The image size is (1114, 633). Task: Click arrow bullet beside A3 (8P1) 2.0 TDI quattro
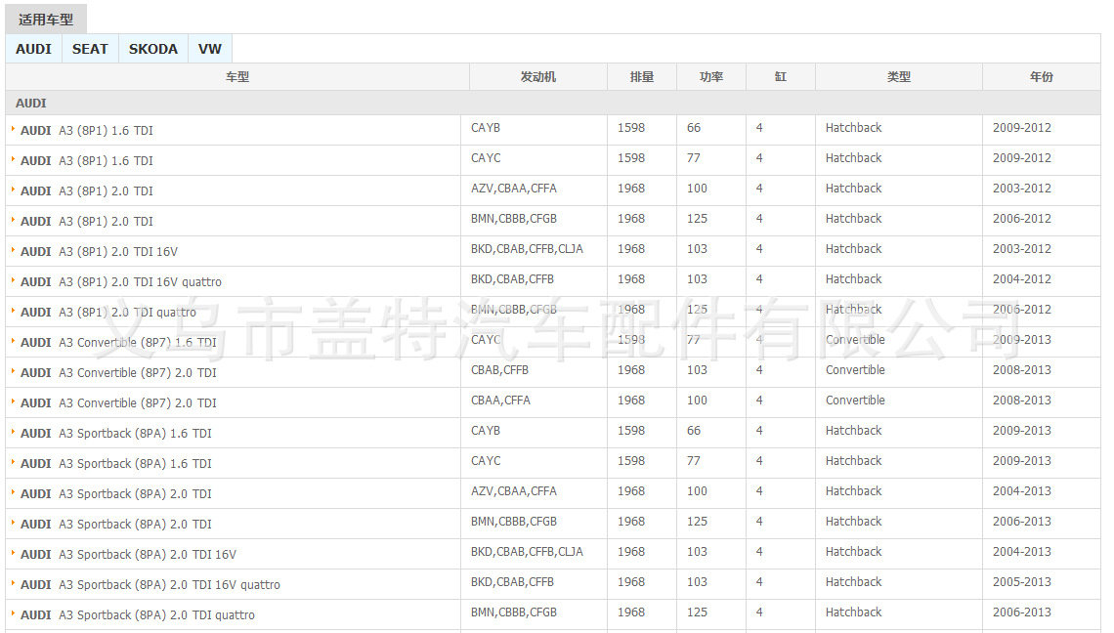(13, 311)
